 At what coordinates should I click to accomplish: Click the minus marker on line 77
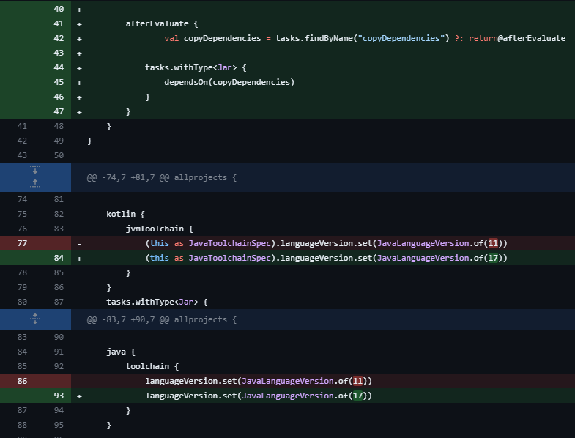[x=79, y=243]
